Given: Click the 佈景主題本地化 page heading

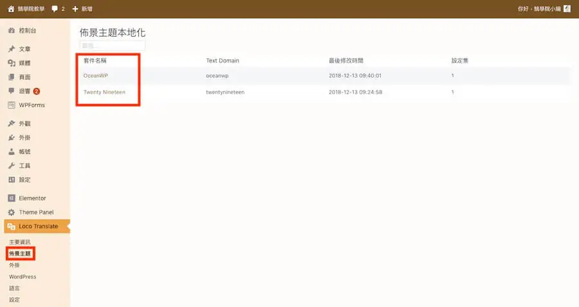Looking at the screenshot, I should 112,32.
